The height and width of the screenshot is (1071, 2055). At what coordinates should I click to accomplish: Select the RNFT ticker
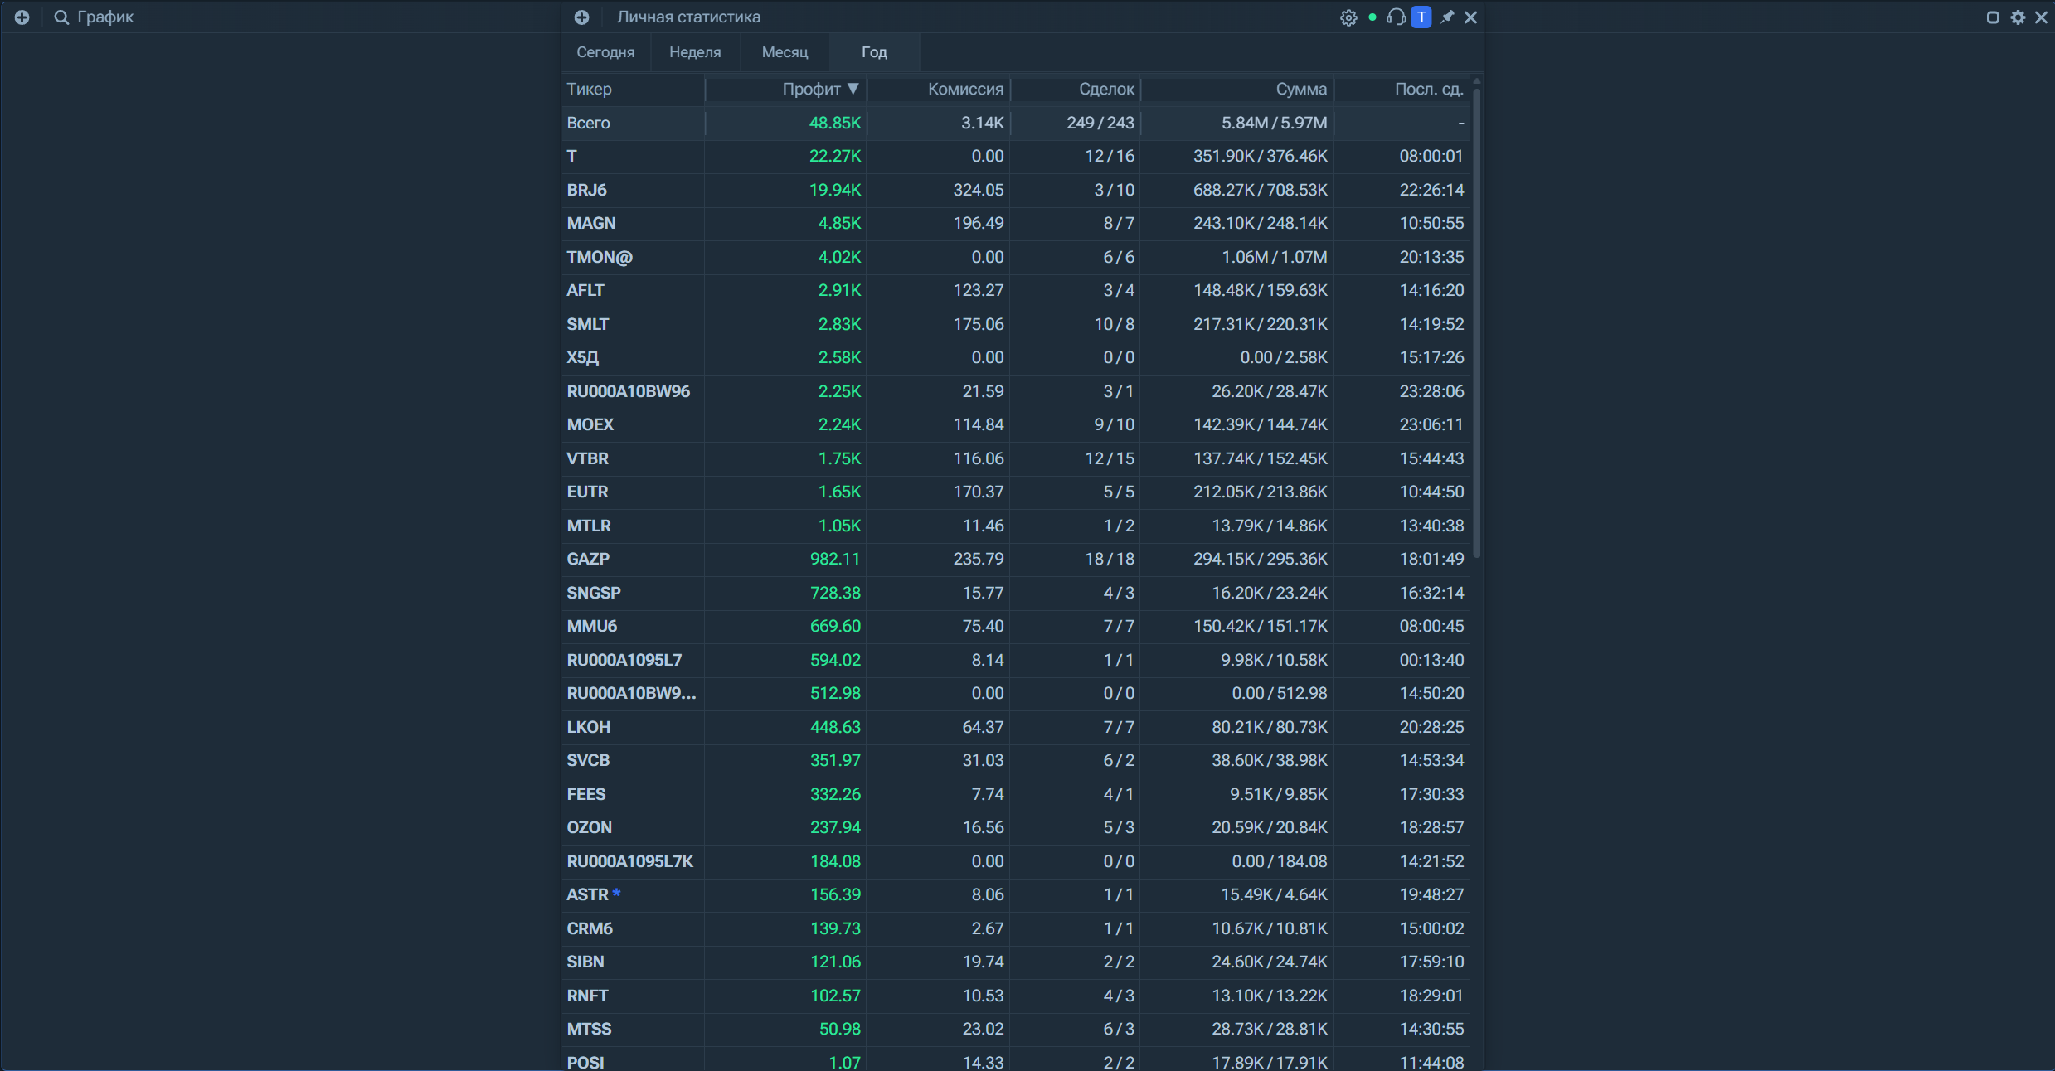tap(588, 996)
